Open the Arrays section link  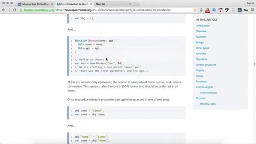point(199,76)
